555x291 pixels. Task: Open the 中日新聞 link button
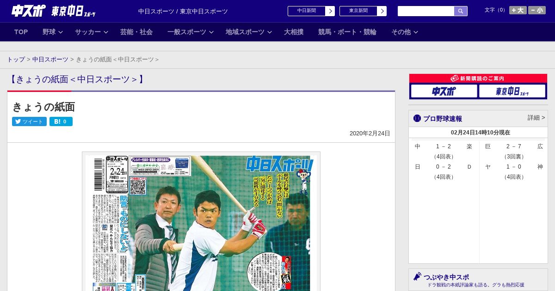pyautogui.click(x=306, y=11)
